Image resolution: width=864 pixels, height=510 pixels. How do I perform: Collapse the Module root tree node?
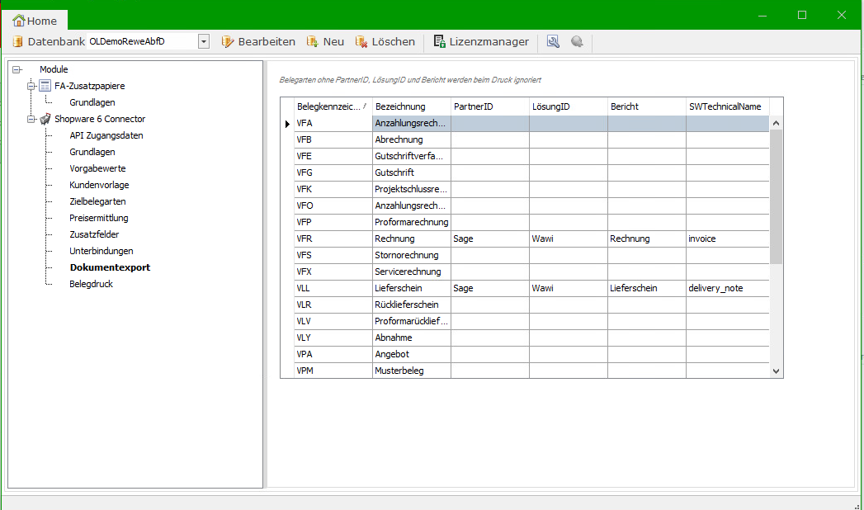click(x=17, y=69)
